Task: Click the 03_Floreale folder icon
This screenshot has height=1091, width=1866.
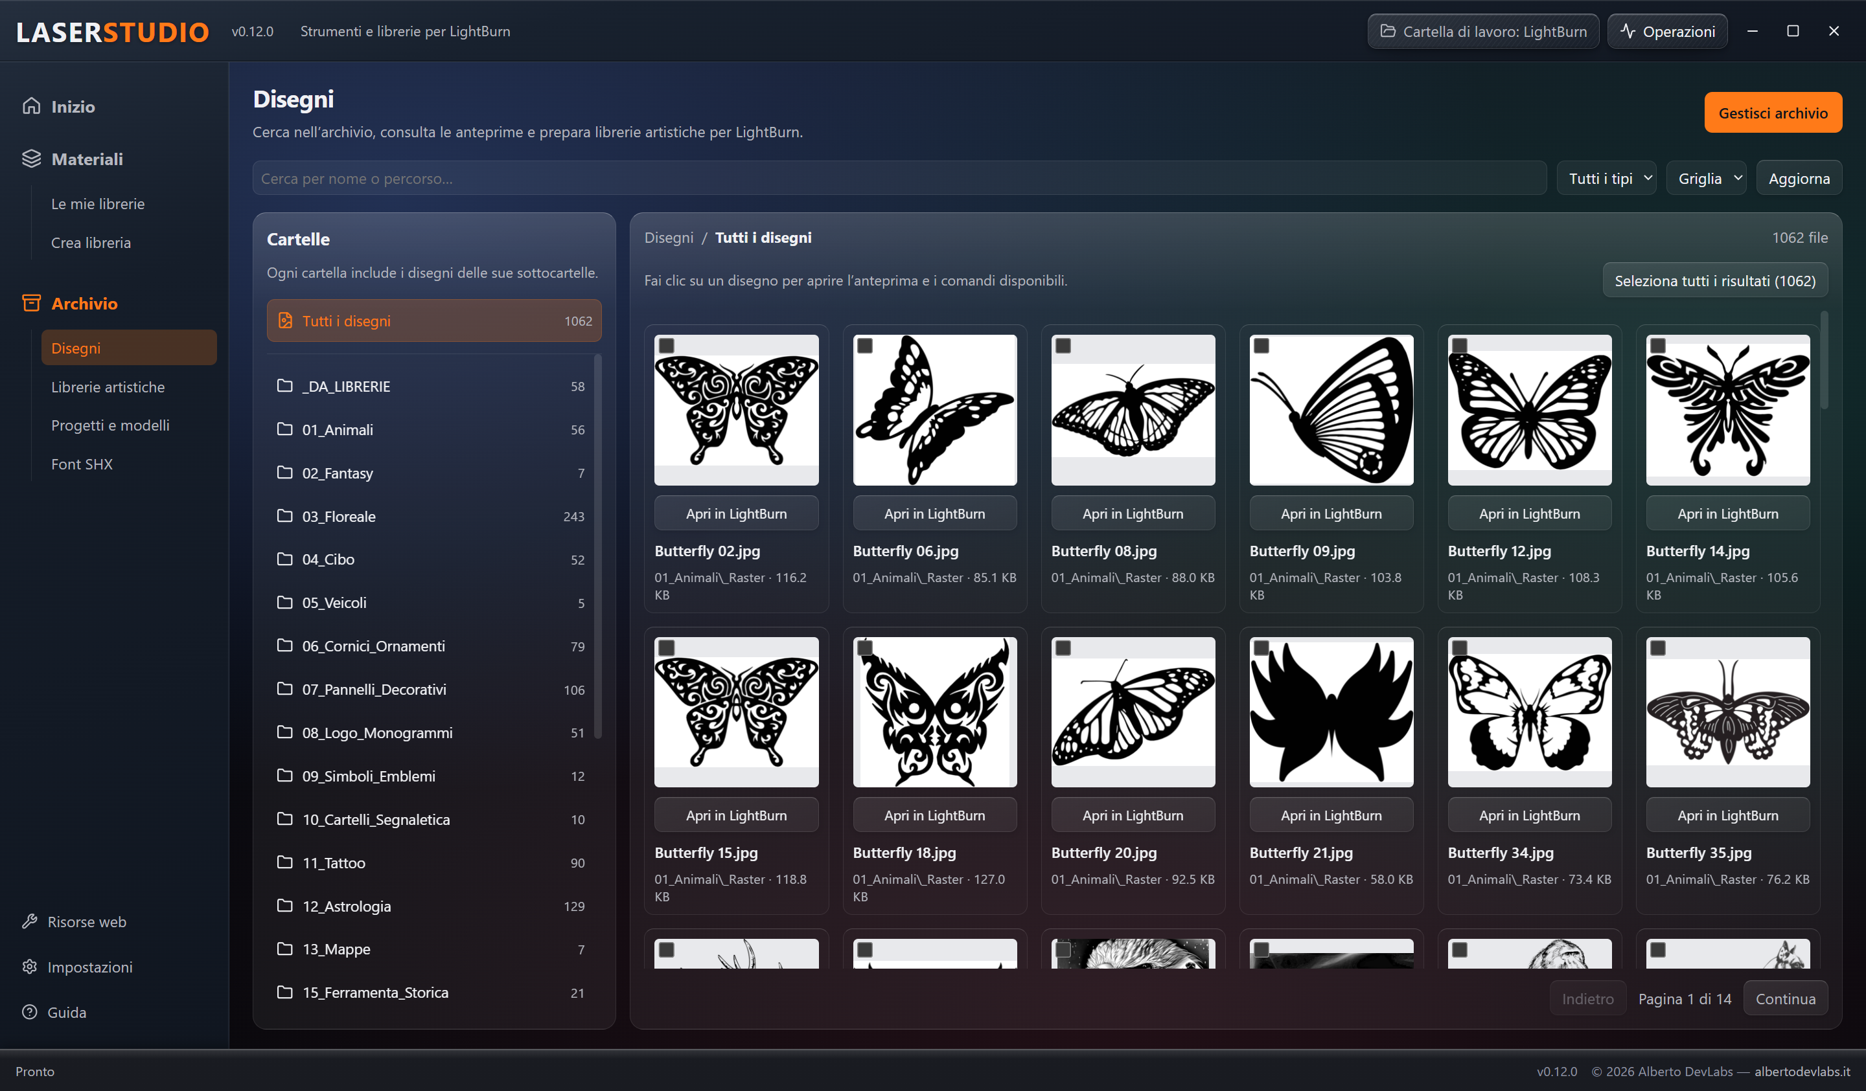Action: tap(285, 516)
